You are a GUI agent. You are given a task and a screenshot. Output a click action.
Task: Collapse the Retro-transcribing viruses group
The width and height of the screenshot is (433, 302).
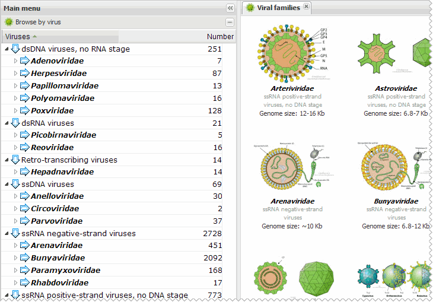click(7, 160)
